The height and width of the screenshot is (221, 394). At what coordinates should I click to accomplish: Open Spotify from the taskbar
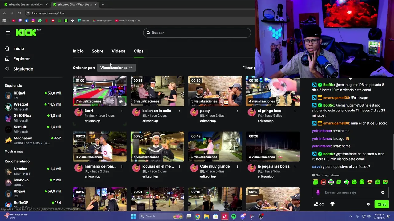point(234,216)
